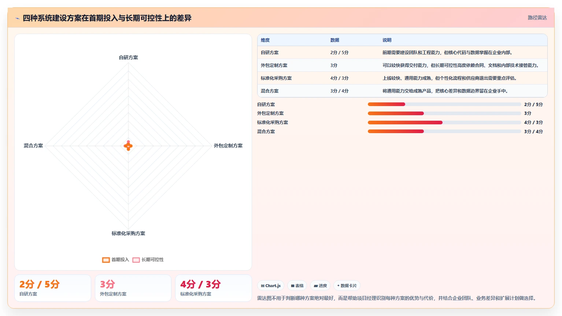The image size is (562, 316).
Task: Click the 混合方案 progress bar
Action: coord(444,131)
